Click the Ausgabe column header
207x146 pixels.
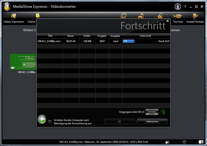click(115, 36)
